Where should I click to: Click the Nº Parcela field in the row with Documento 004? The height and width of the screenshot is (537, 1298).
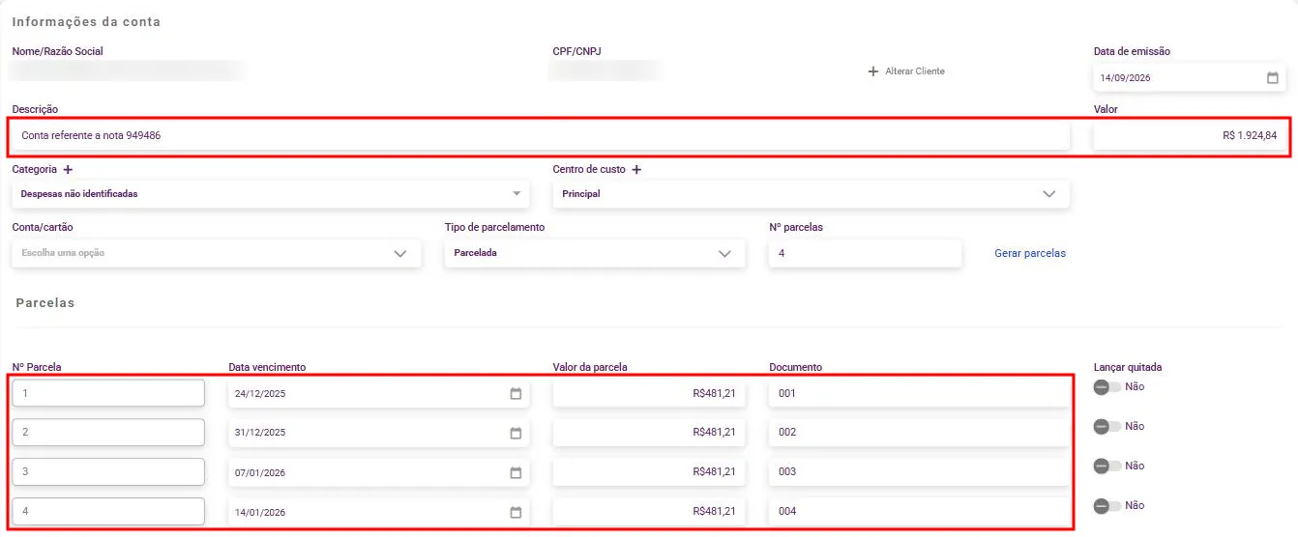pyautogui.click(x=108, y=512)
